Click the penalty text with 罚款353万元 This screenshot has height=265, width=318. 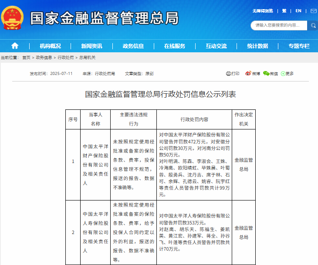pos(194,233)
